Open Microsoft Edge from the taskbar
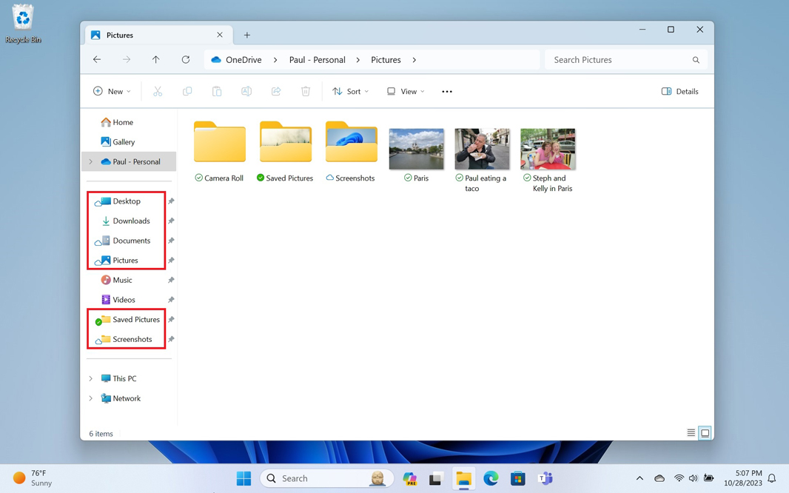 pos(491,479)
